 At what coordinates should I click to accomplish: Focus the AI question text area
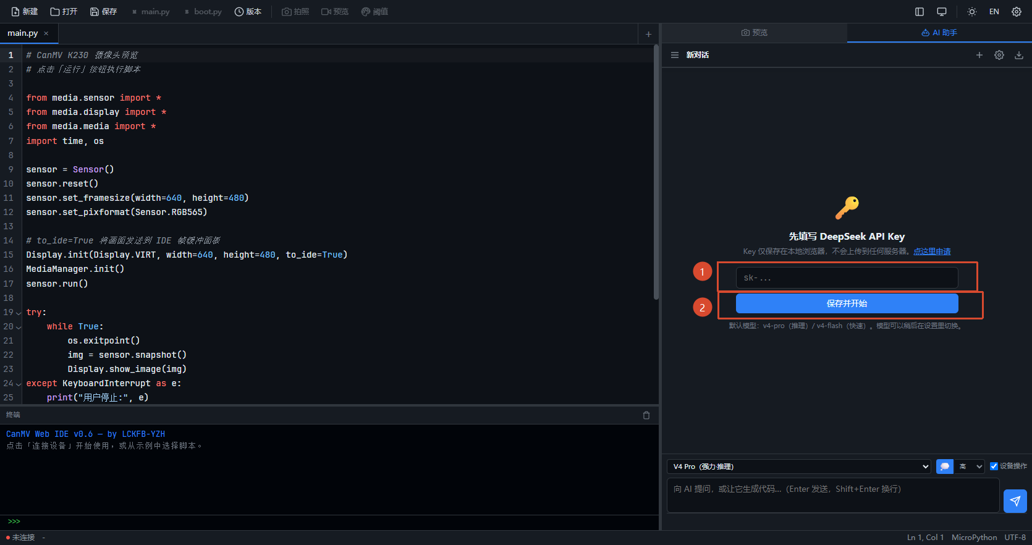pos(833,495)
